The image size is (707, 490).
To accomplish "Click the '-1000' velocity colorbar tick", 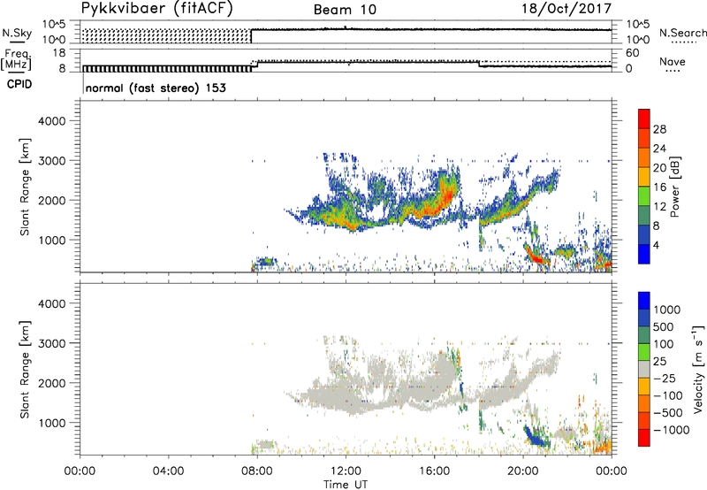I will [672, 430].
